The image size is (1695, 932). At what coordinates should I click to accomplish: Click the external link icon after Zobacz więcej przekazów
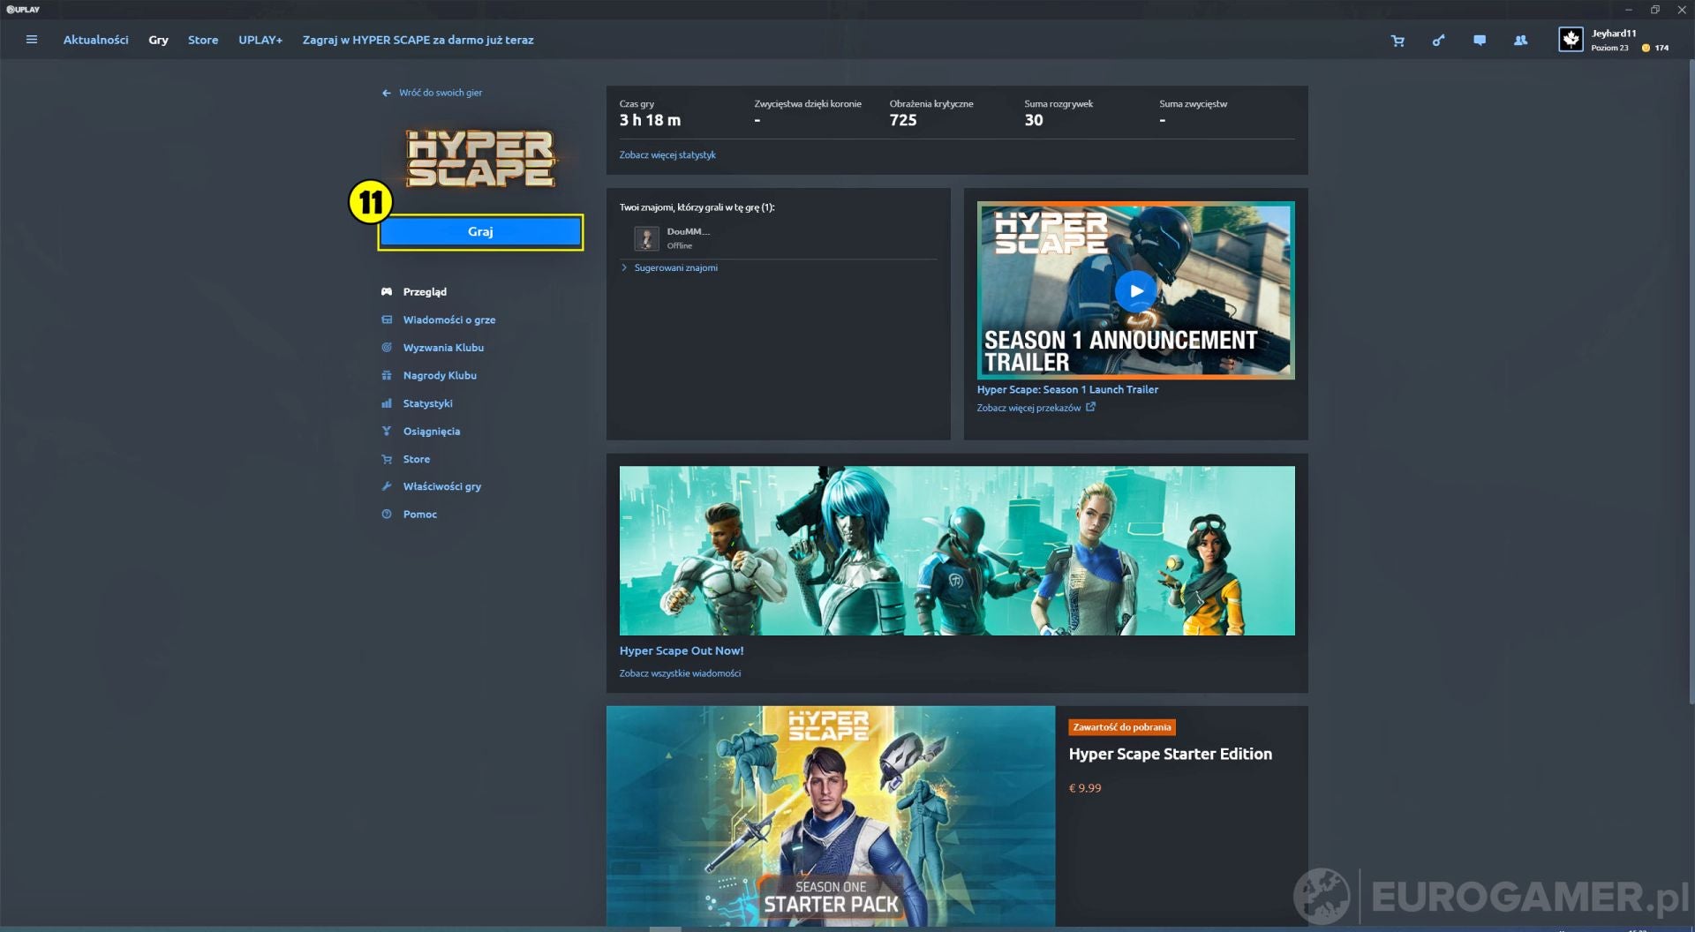pos(1091,407)
